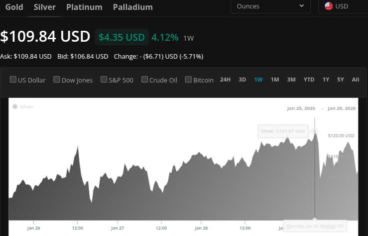Show the YTD price range
This screenshot has height=236, width=368.
(309, 79)
